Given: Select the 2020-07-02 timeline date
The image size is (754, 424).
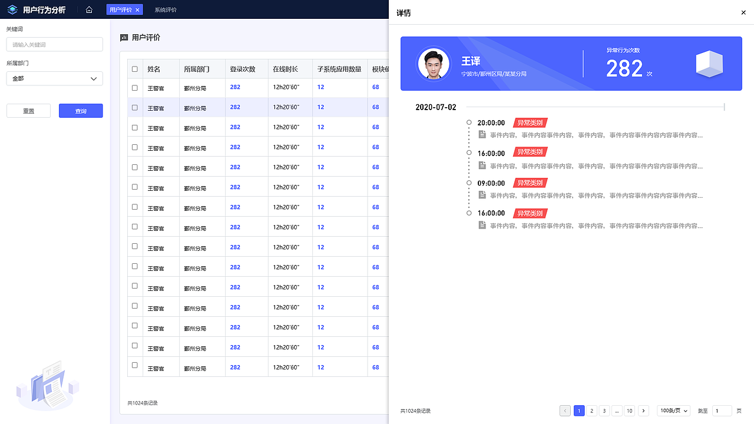Looking at the screenshot, I should click(x=436, y=107).
